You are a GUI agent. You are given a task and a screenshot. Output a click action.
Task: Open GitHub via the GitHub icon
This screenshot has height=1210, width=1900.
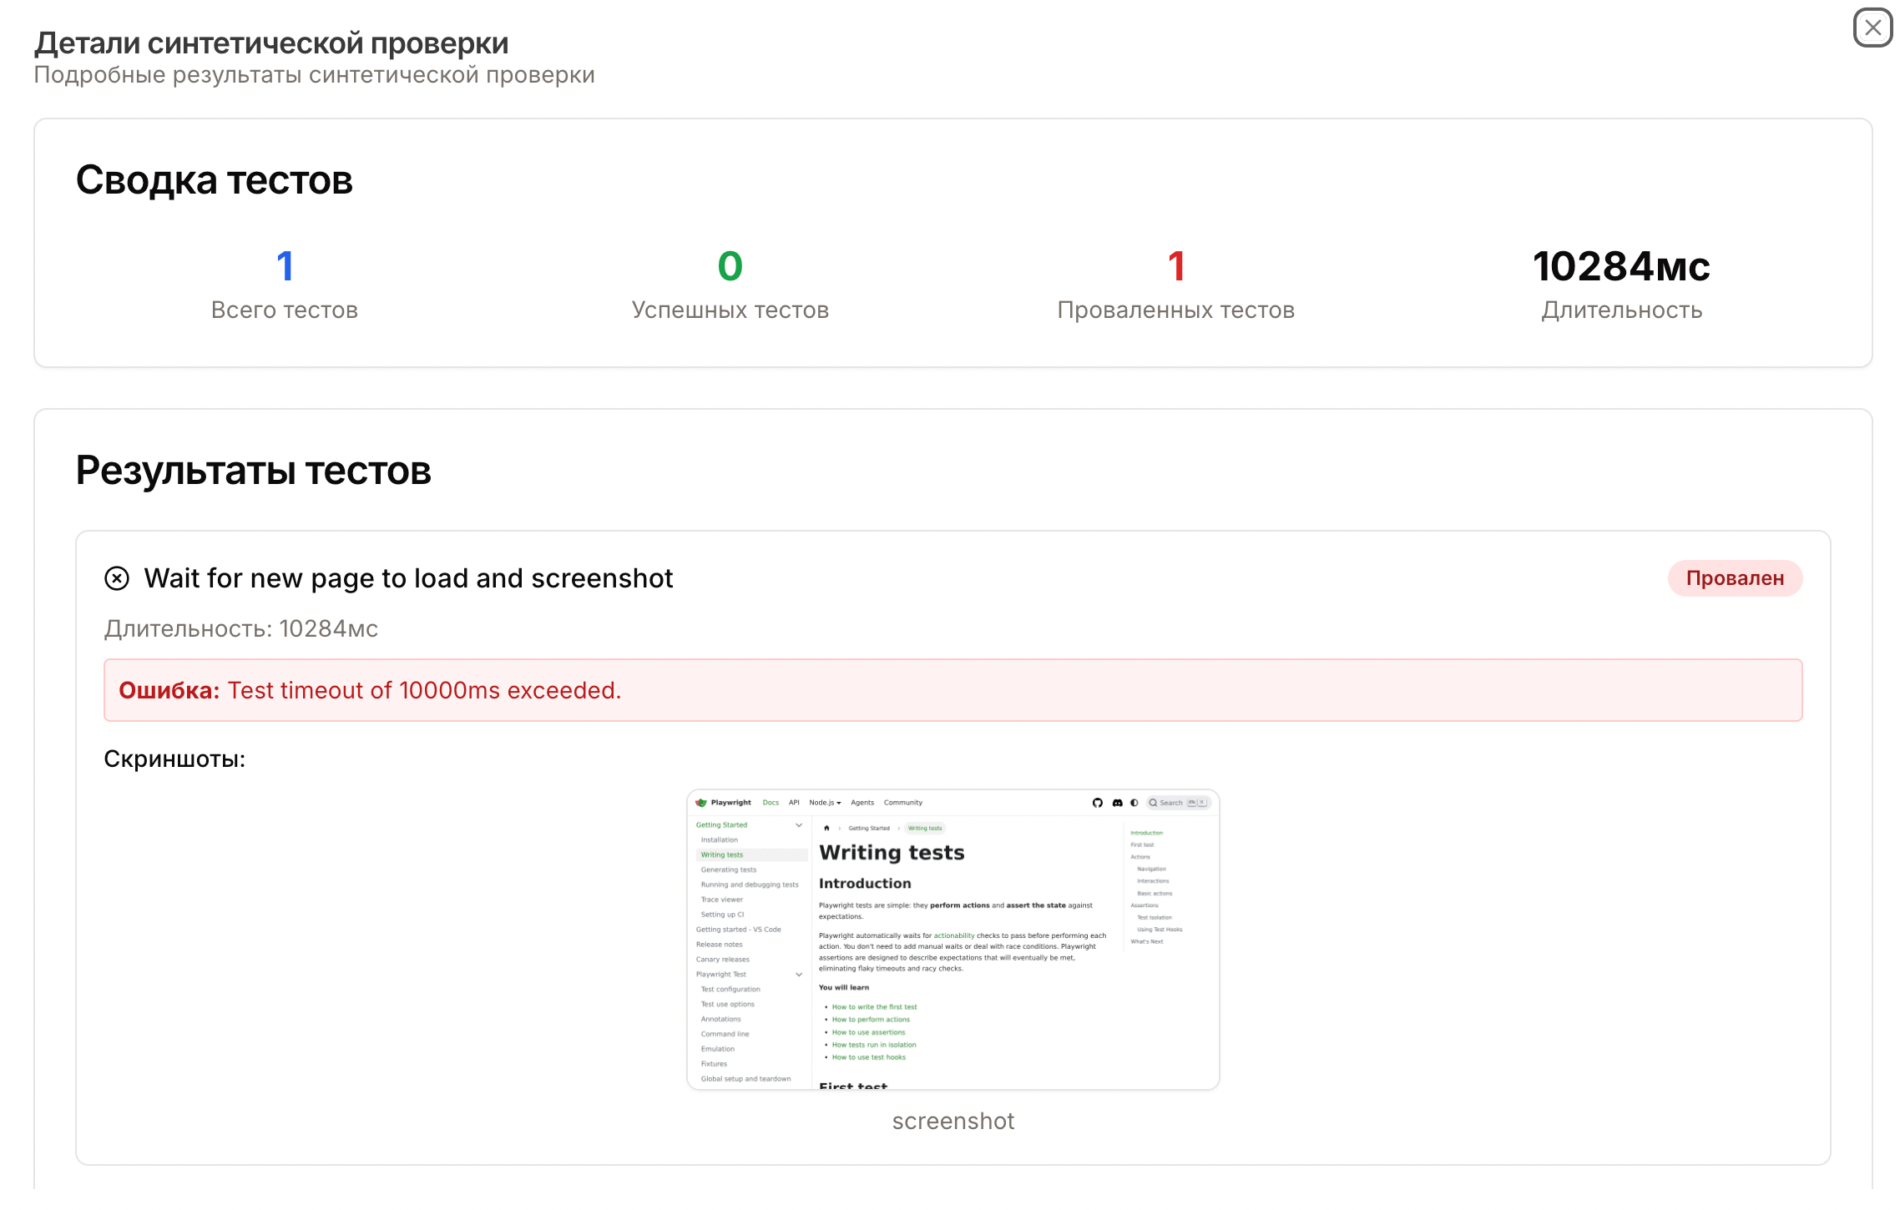(1099, 802)
